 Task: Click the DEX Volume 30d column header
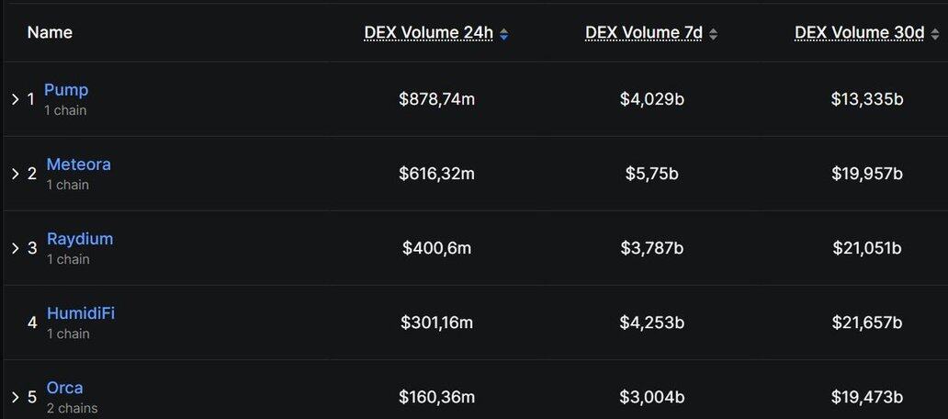point(860,33)
